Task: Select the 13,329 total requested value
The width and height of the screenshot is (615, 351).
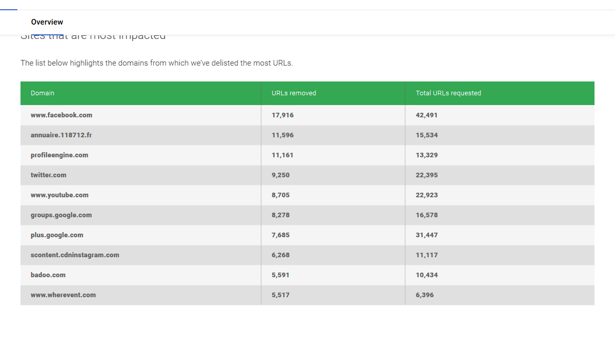Action: (x=427, y=155)
